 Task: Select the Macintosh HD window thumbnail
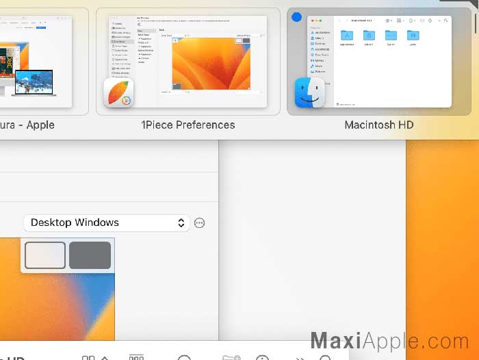pos(379,62)
